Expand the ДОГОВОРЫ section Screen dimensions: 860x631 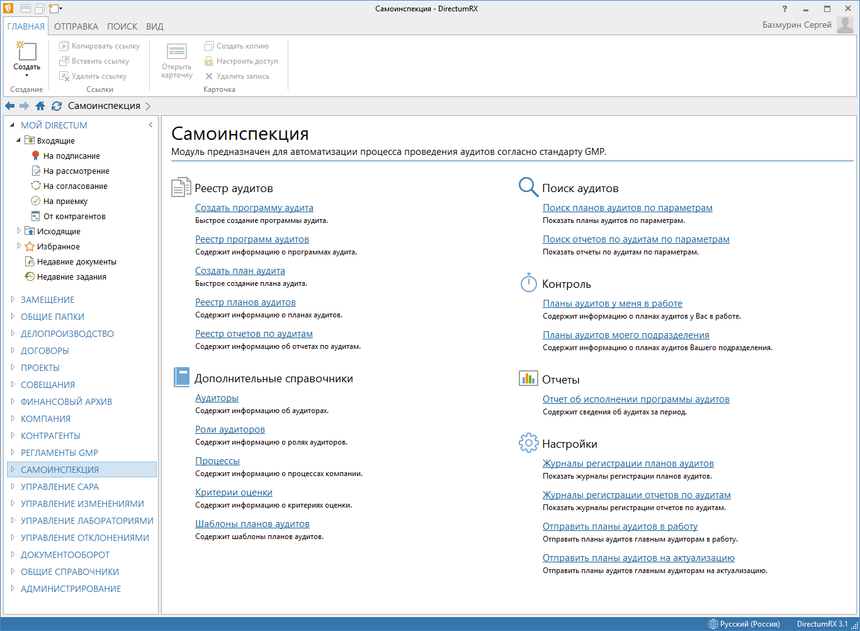[13, 351]
